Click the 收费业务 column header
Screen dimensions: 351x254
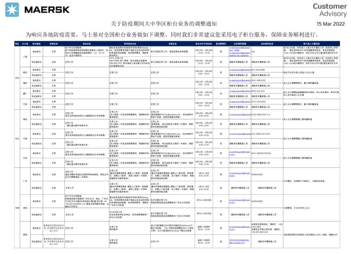pos(54,44)
